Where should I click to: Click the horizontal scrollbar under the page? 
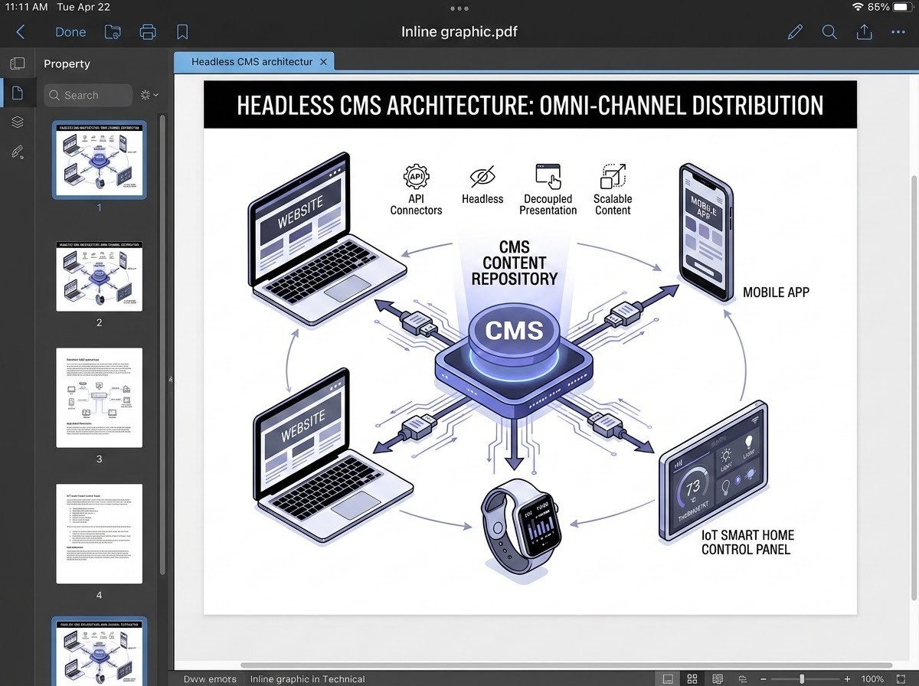coord(566,665)
